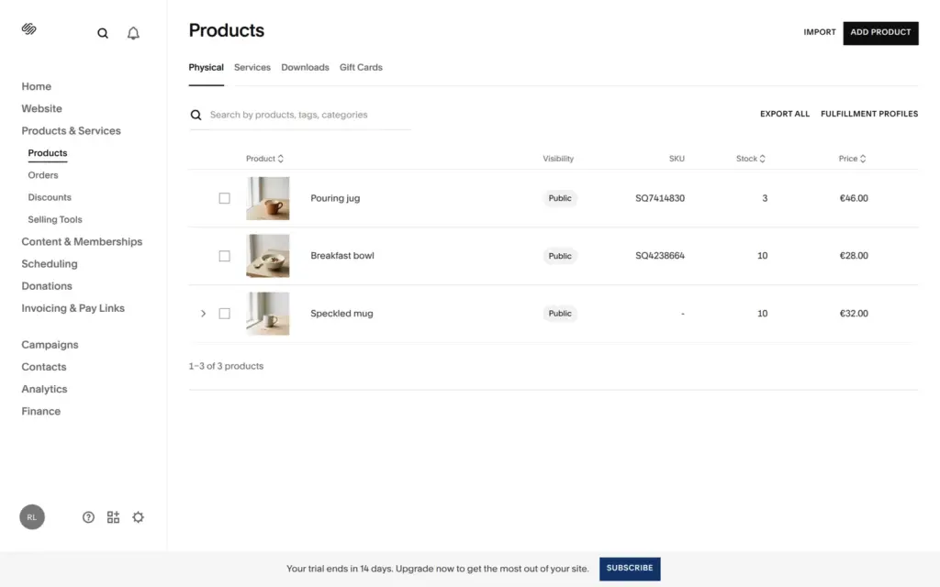This screenshot has height=587, width=940.
Task: Click the RL account avatar
Action: pyautogui.click(x=32, y=517)
